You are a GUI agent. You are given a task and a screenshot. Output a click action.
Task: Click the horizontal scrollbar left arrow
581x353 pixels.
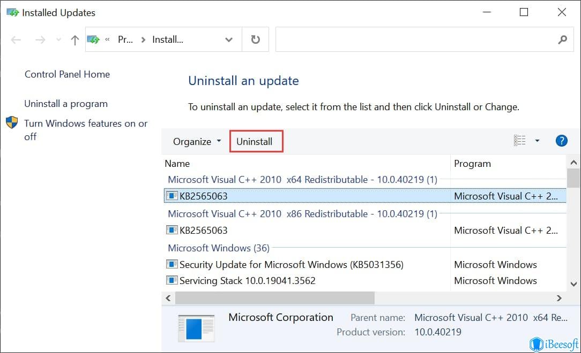coord(168,298)
